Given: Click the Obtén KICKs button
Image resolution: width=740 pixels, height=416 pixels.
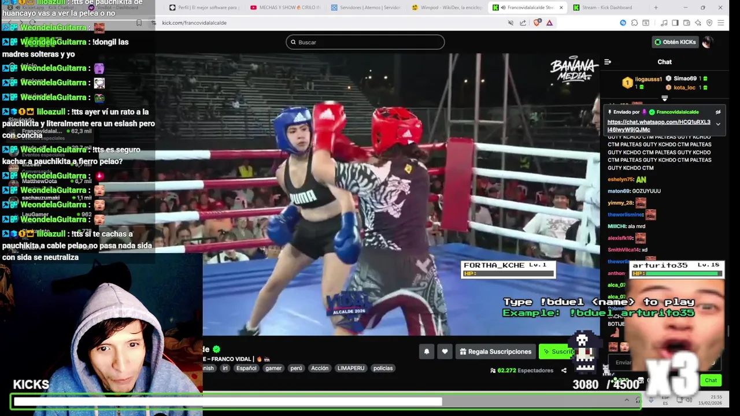Looking at the screenshot, I should [675, 42].
